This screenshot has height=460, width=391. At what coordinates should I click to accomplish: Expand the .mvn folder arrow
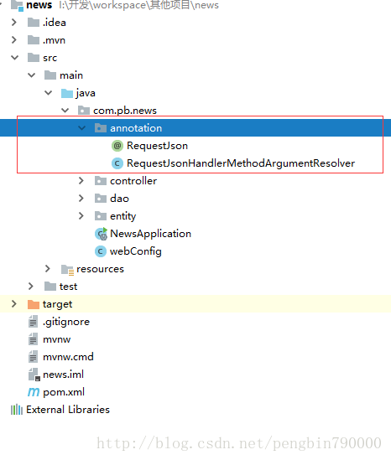pyautogui.click(x=13, y=40)
